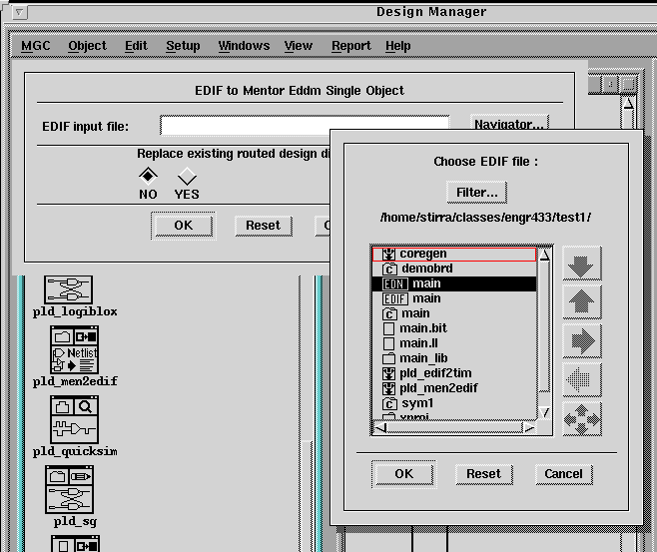Viewport: 657px width, 552px height.
Task: Select the NO radio option
Action: [x=148, y=176]
